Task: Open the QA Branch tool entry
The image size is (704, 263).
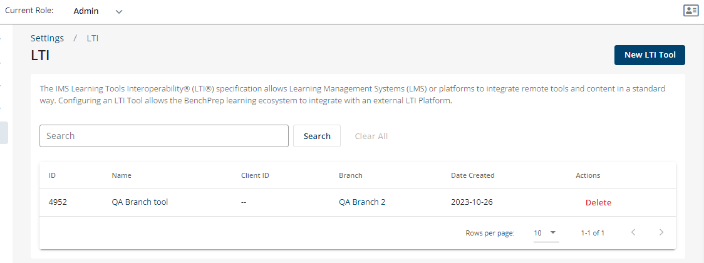Action: [x=140, y=202]
